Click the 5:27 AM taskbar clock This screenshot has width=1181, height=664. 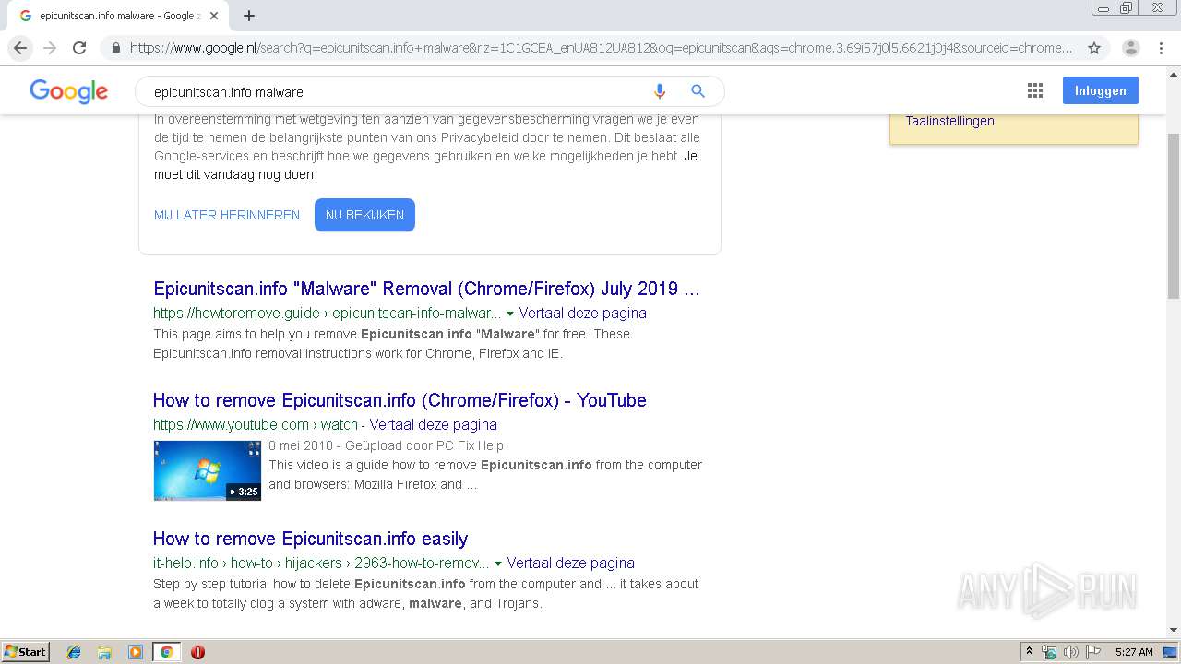tap(1134, 652)
